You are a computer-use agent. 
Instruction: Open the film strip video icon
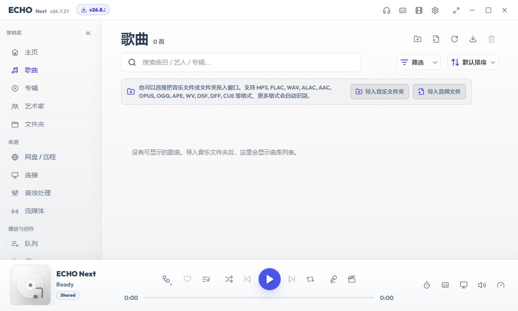pos(419,11)
